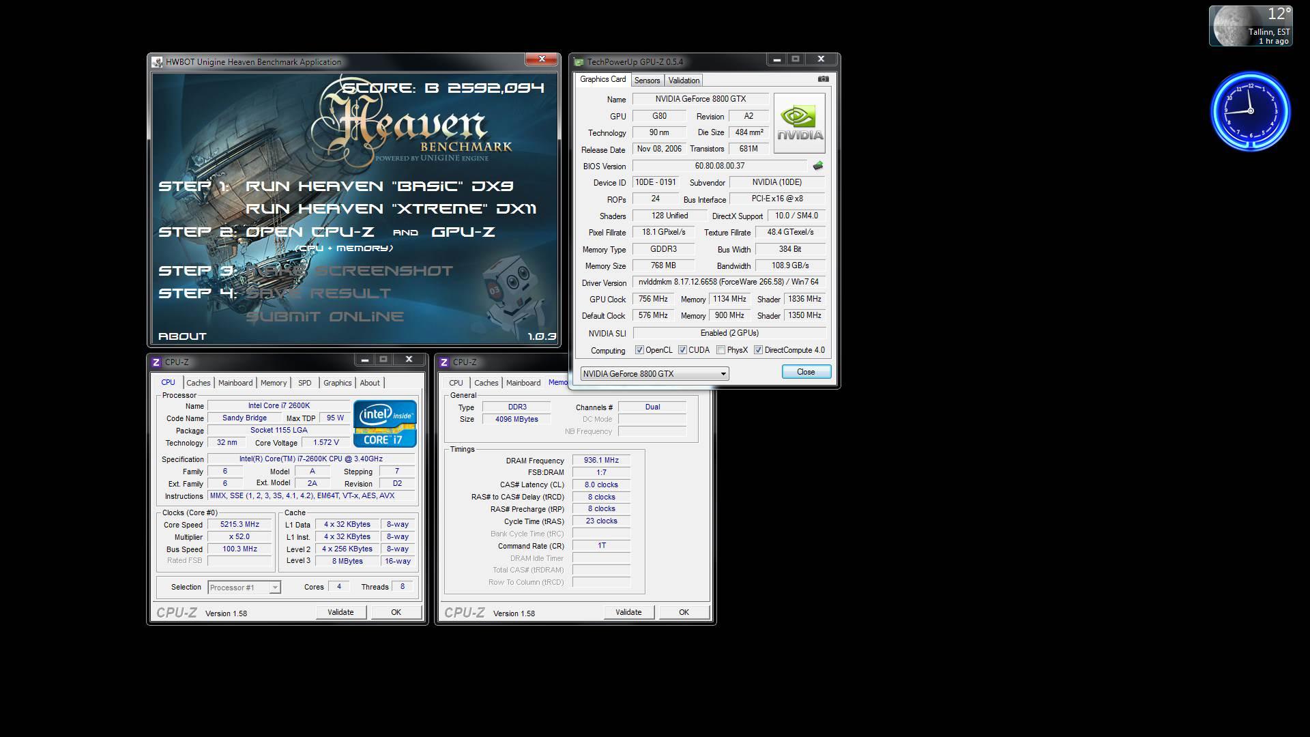Screen dimensions: 1310x737
Task: Click the Memory Size value 768 MB
Action: click(x=663, y=265)
